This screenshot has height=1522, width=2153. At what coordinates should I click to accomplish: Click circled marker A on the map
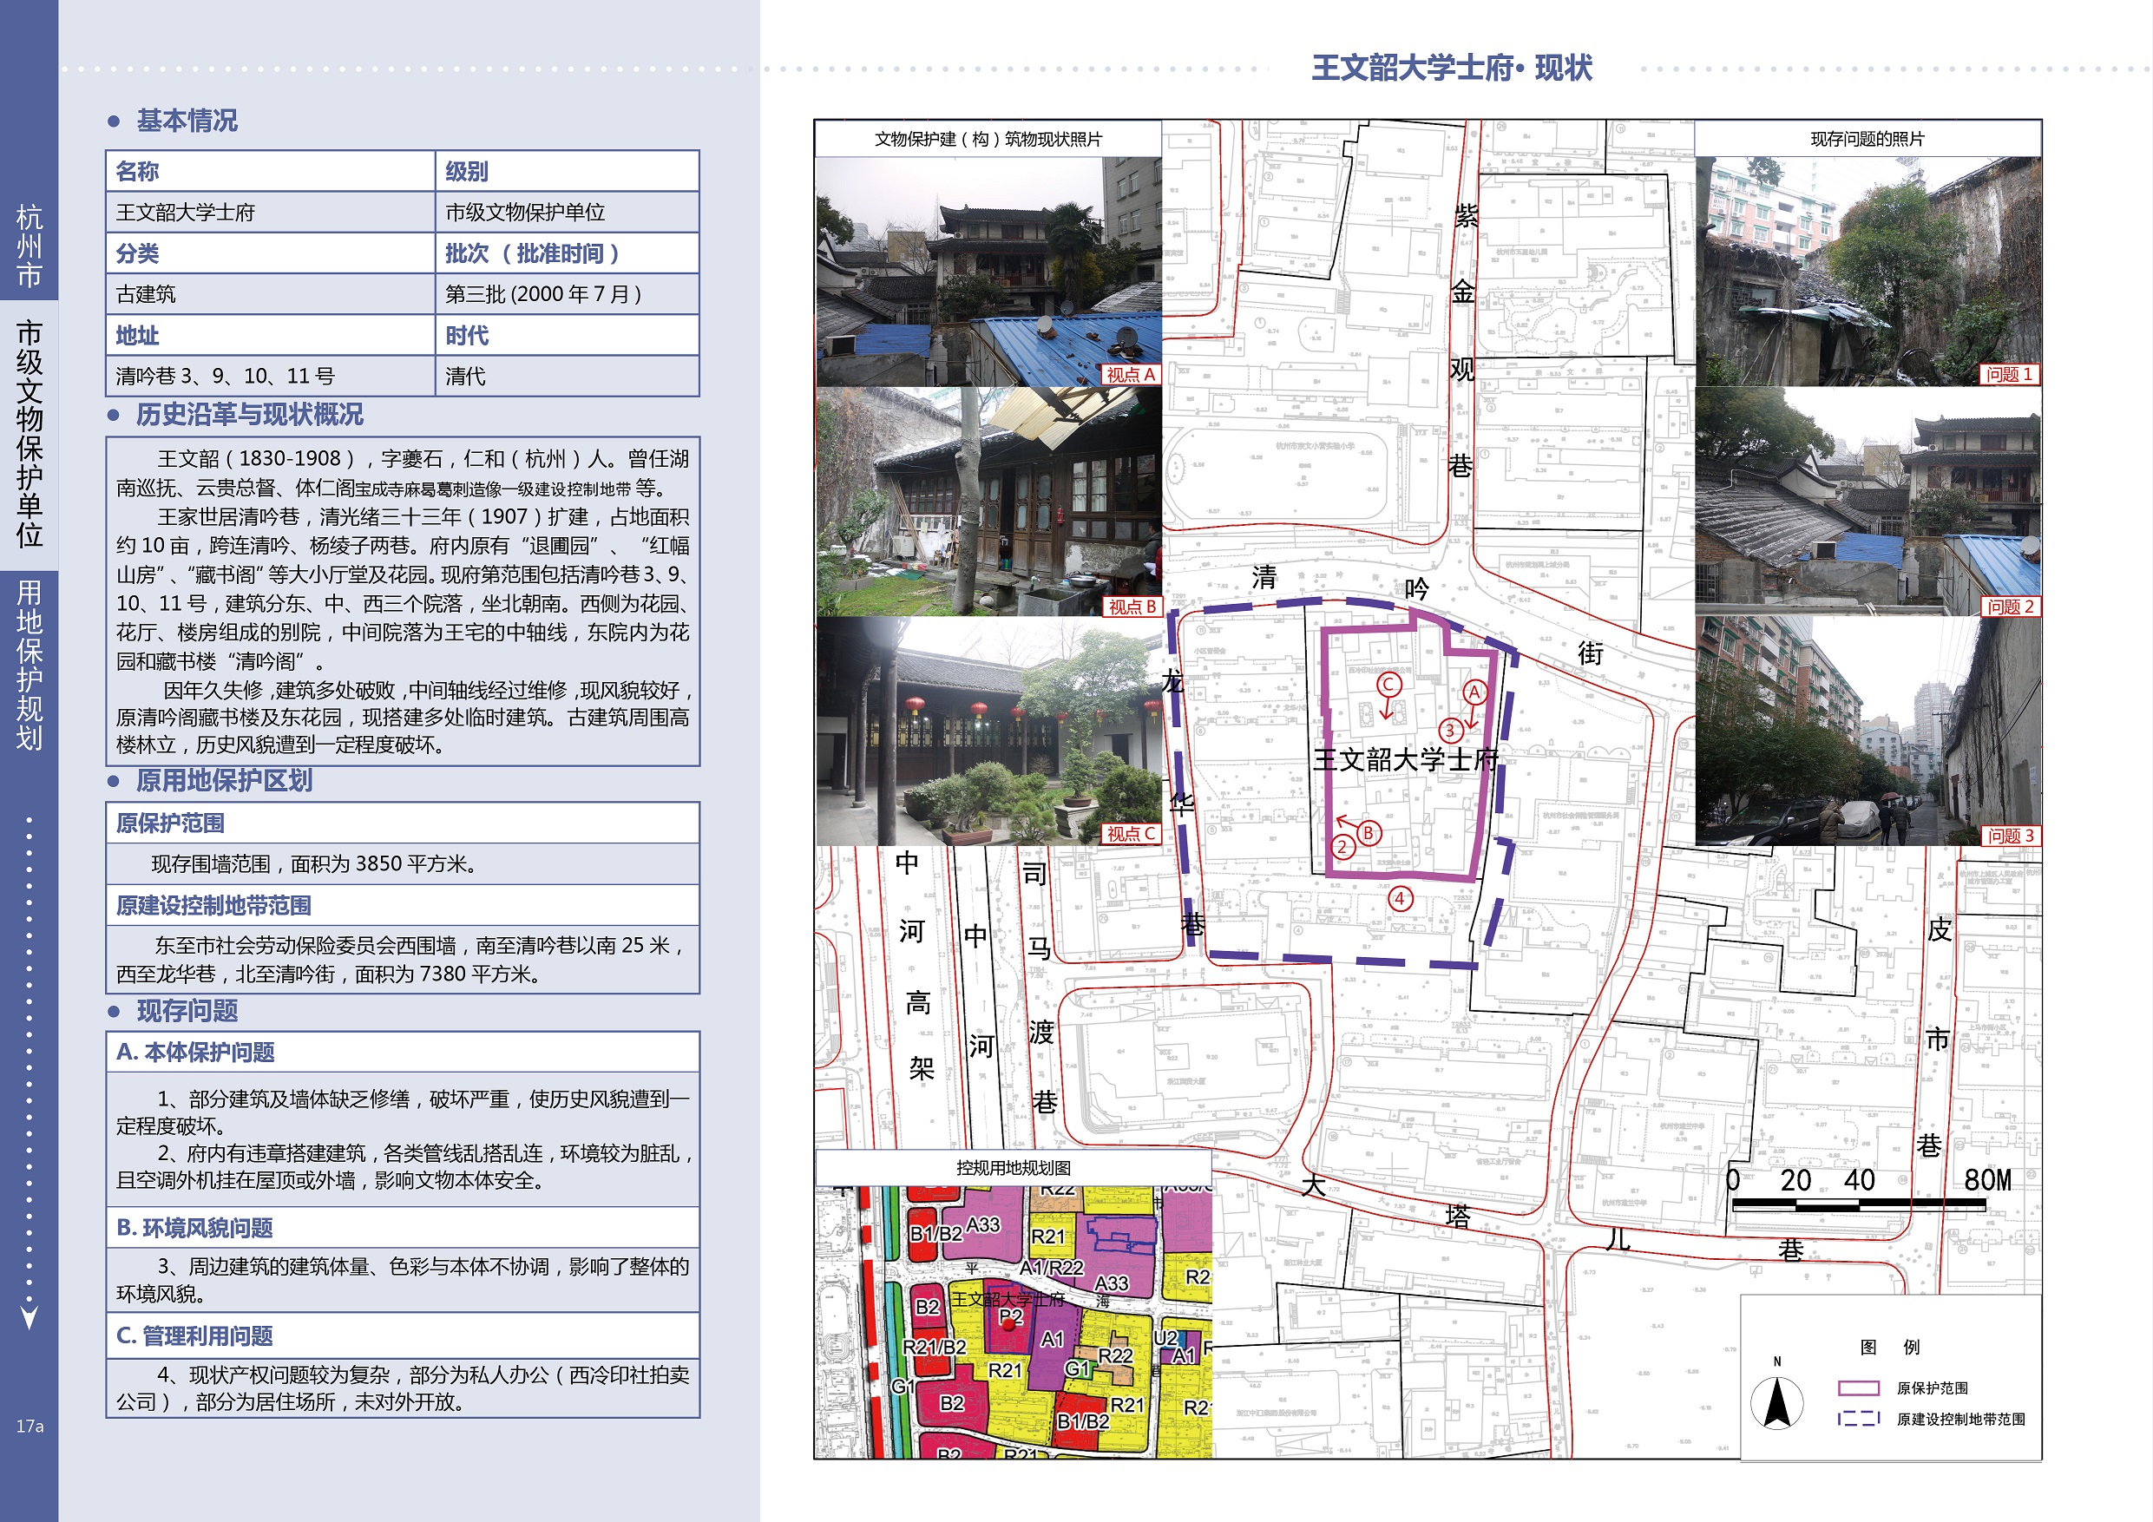point(1474,692)
